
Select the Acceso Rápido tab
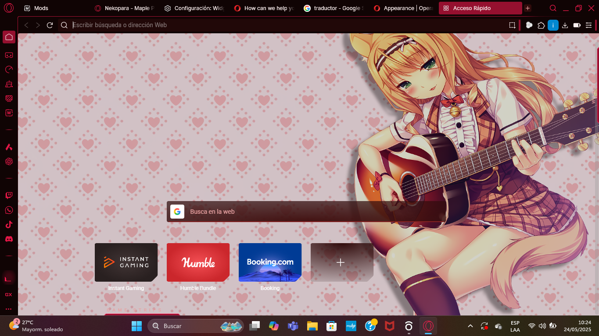480,8
